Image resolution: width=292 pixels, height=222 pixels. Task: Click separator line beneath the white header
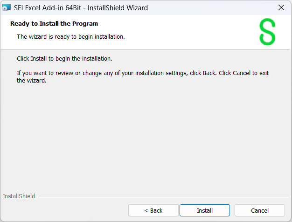pos(146,49)
